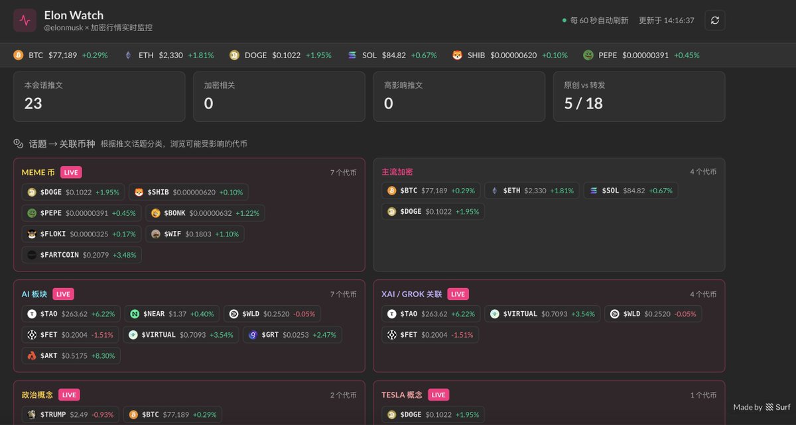
Task: Click the 更新于 14:16:37 timestamp
Action: pyautogui.click(x=667, y=21)
